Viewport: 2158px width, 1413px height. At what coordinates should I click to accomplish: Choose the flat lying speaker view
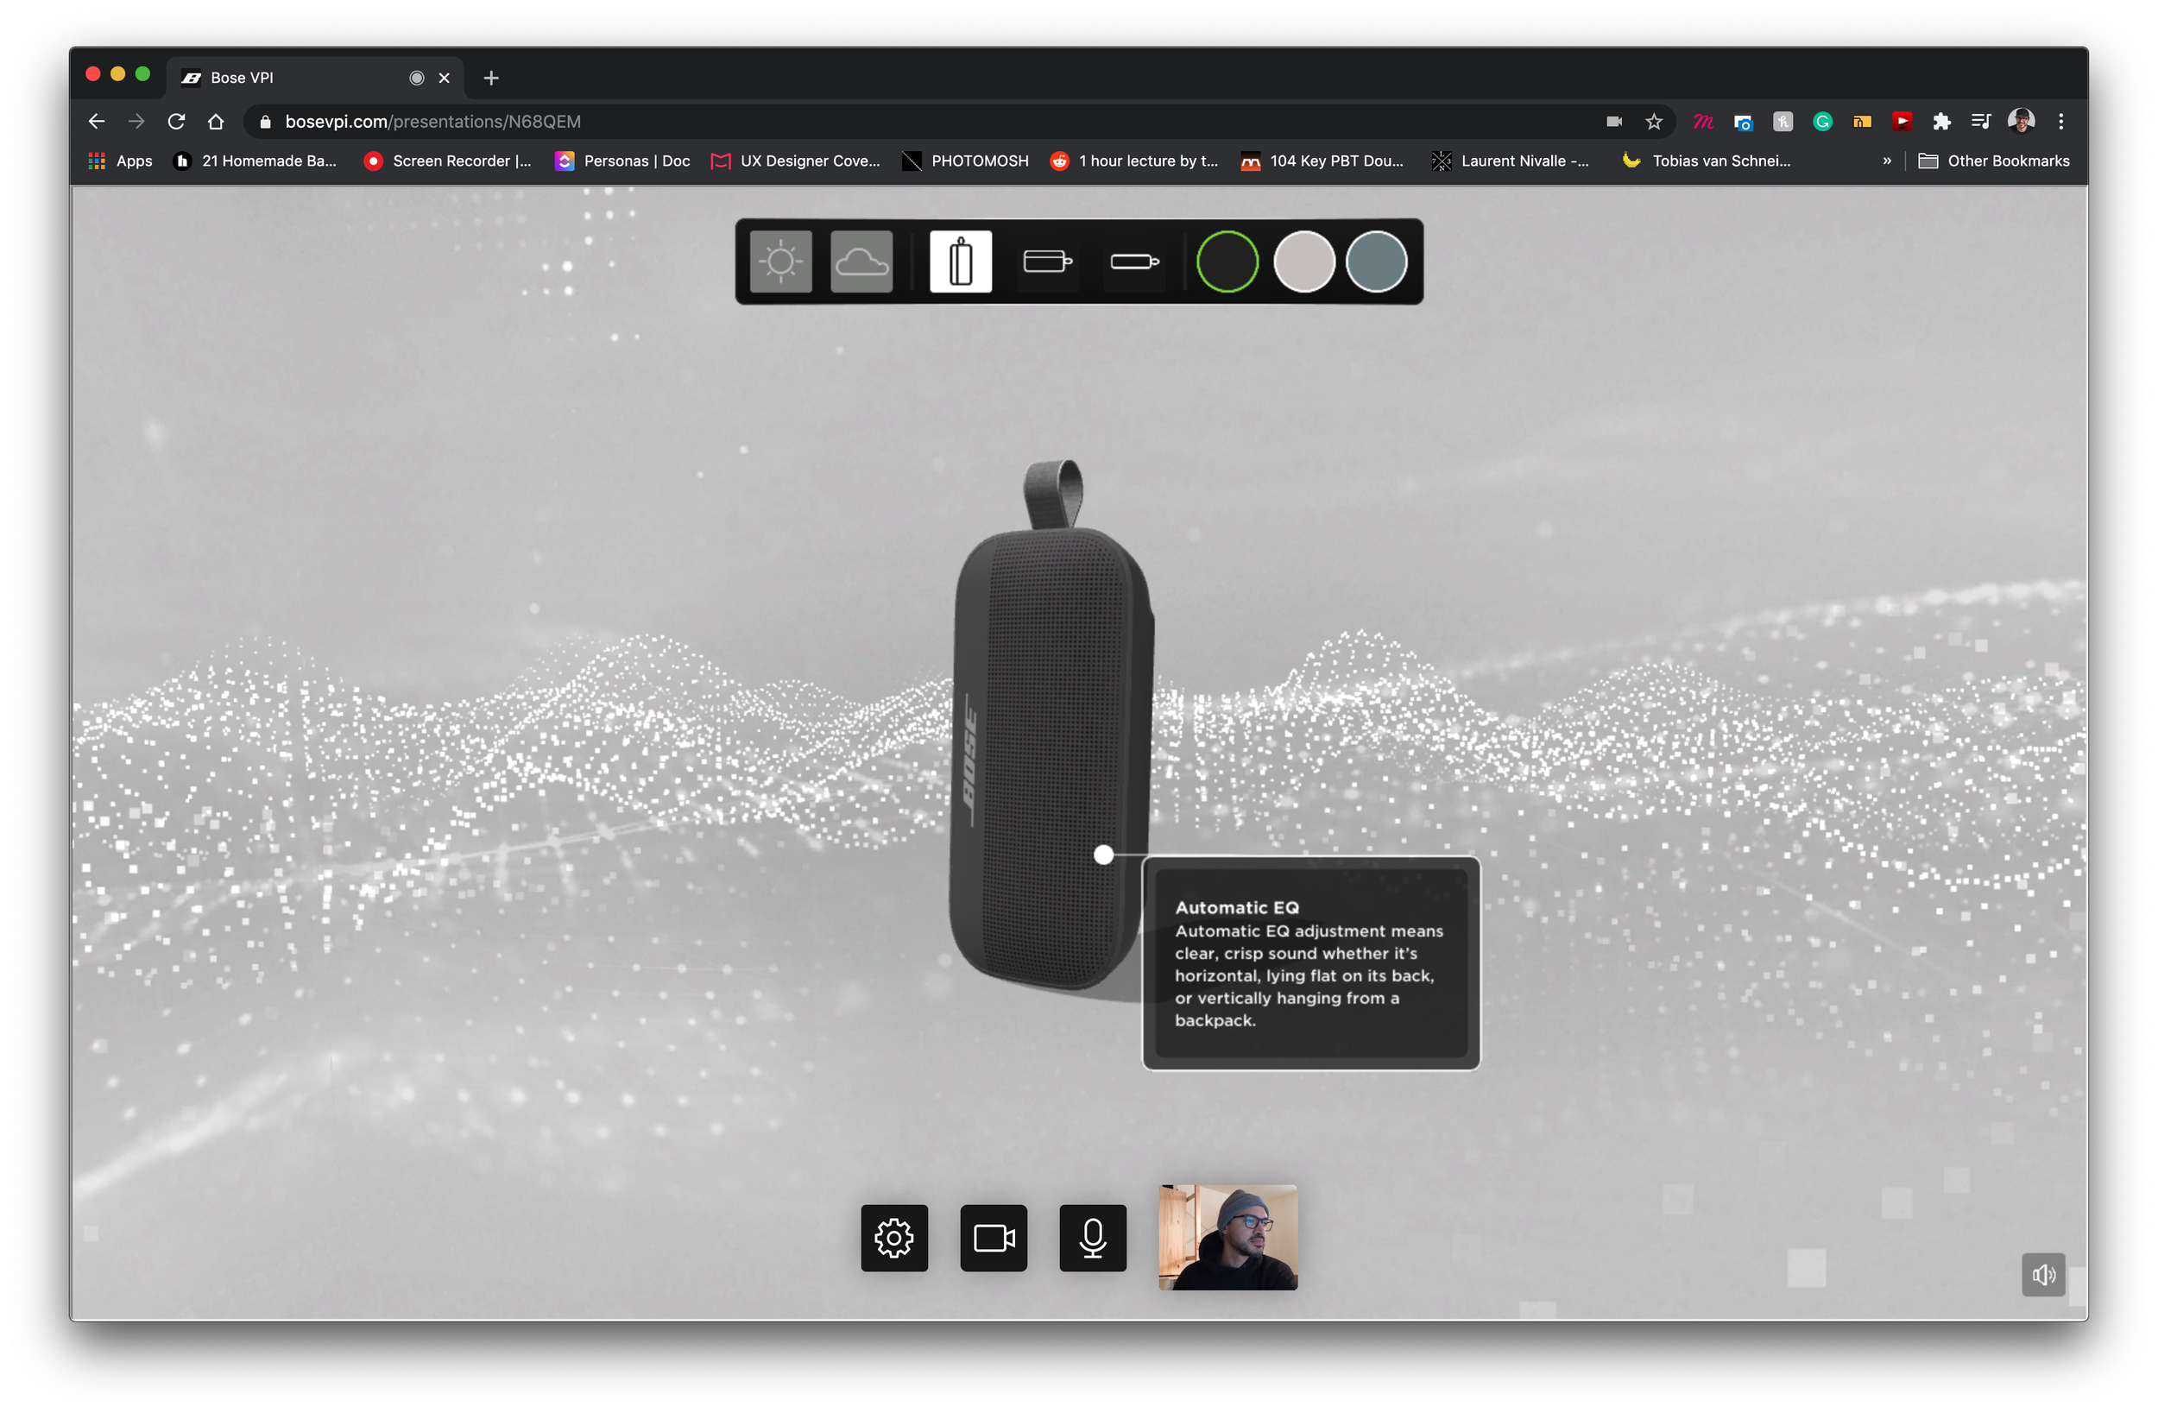pyautogui.click(x=1134, y=262)
